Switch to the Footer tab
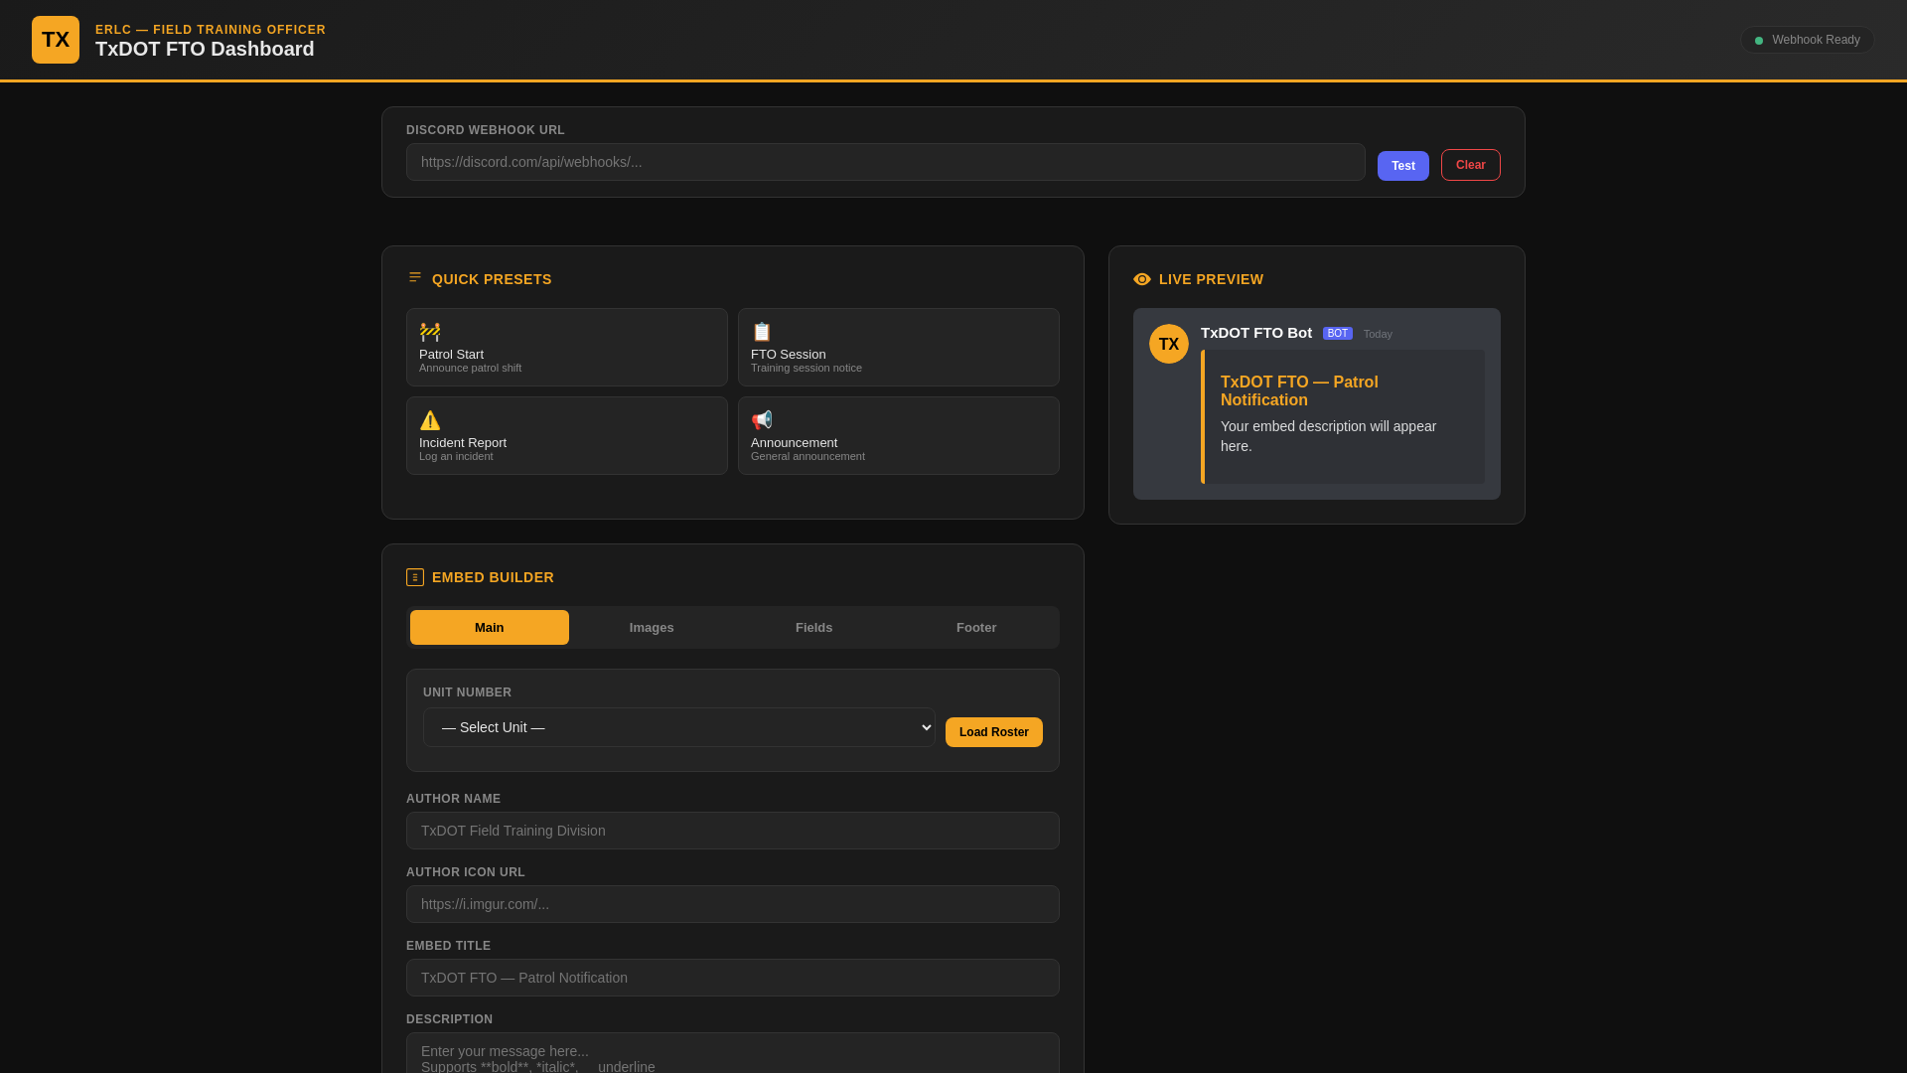Image resolution: width=1907 pixels, height=1073 pixels. 976,628
